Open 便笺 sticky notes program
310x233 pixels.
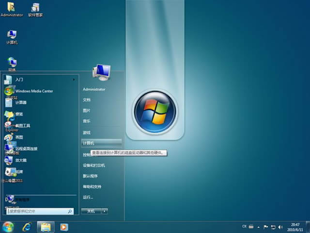point(41,114)
